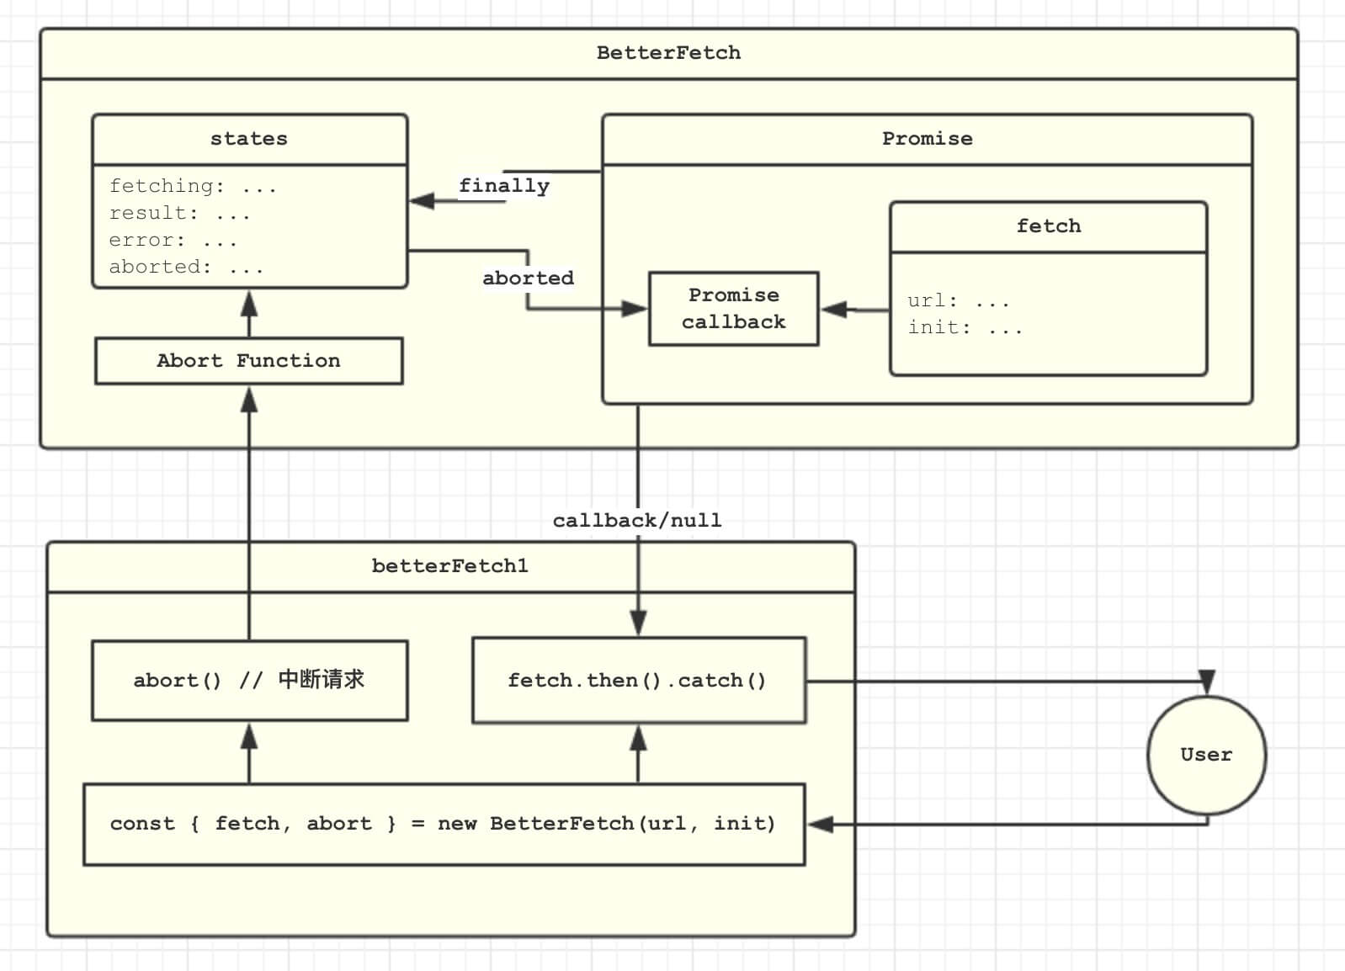This screenshot has width=1345, height=971.
Task: Click the betterFetch1 container title
Action: tap(450, 566)
